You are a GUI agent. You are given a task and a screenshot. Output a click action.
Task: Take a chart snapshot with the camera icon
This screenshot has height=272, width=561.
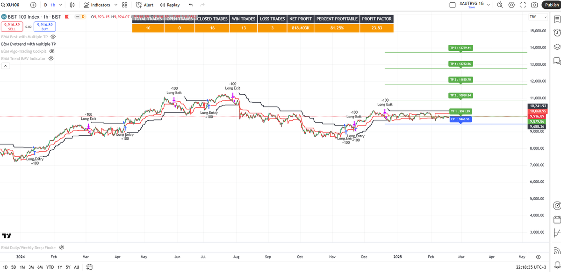point(534,5)
